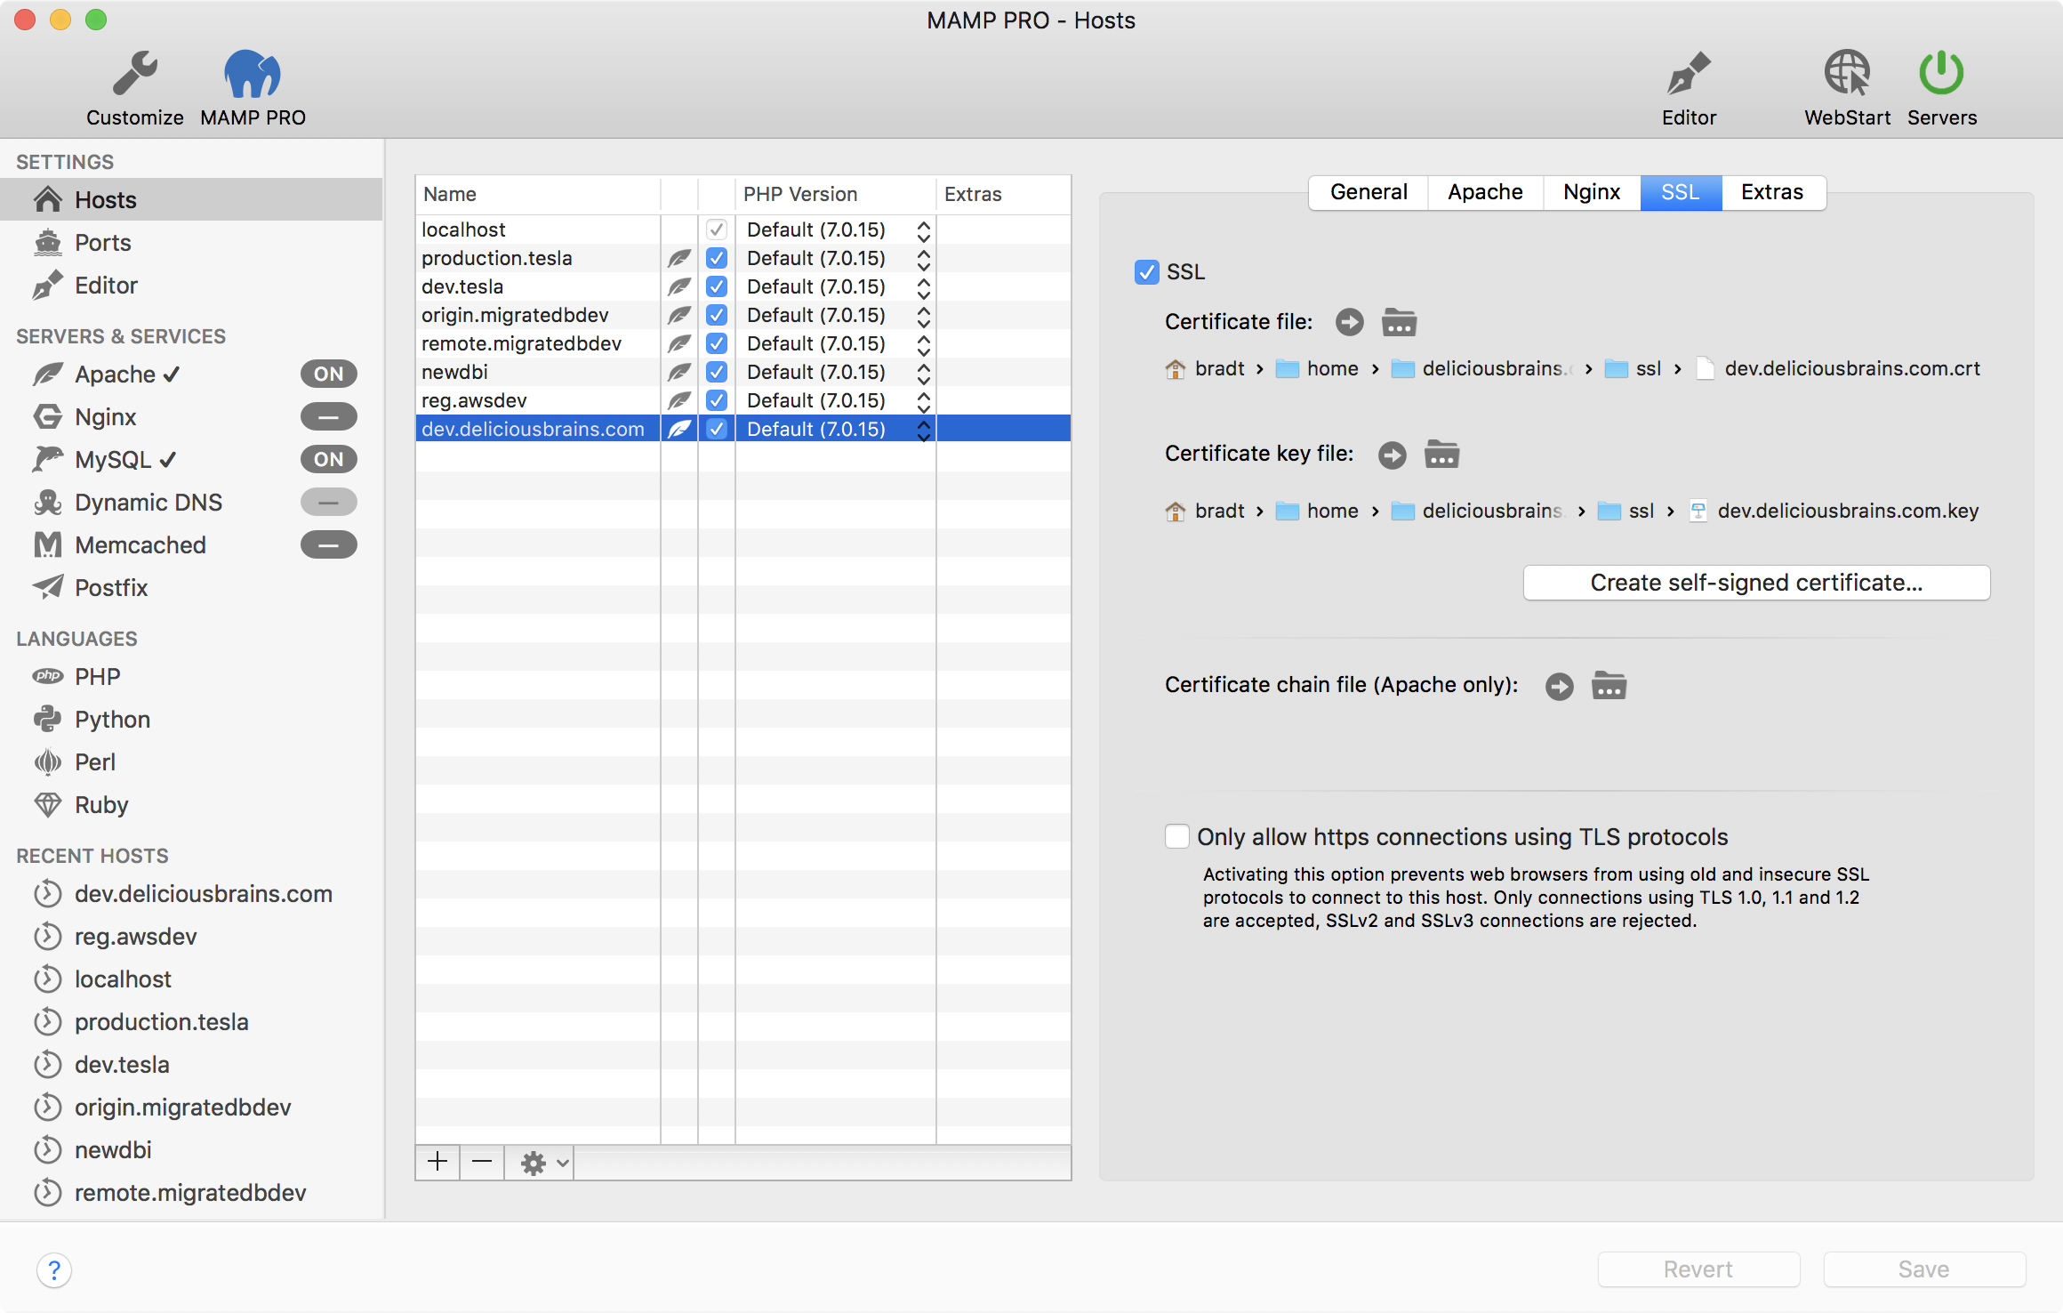Image resolution: width=2063 pixels, height=1313 pixels.
Task: Toggle Nginx server switch
Action: pyautogui.click(x=328, y=417)
